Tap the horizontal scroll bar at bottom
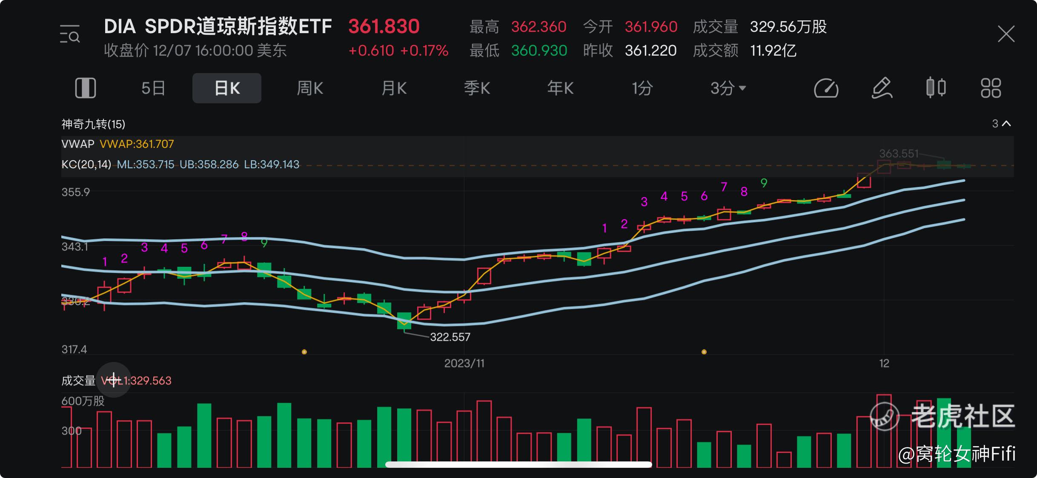This screenshot has width=1037, height=478. tap(518, 464)
